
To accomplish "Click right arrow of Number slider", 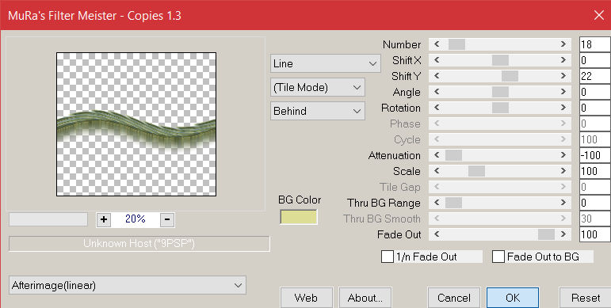I will pos(563,44).
